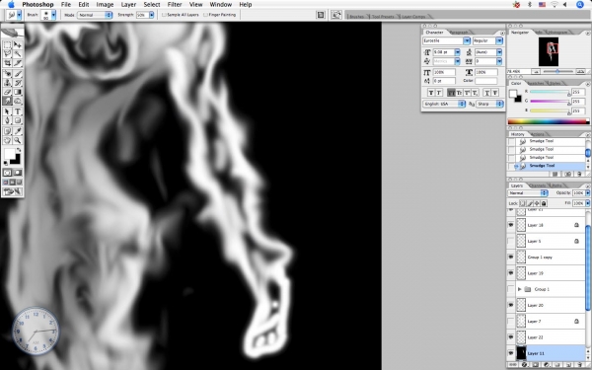The image size is (592, 370).
Task: Select the Rectangular Marquee tool
Action: pyautogui.click(x=7, y=44)
